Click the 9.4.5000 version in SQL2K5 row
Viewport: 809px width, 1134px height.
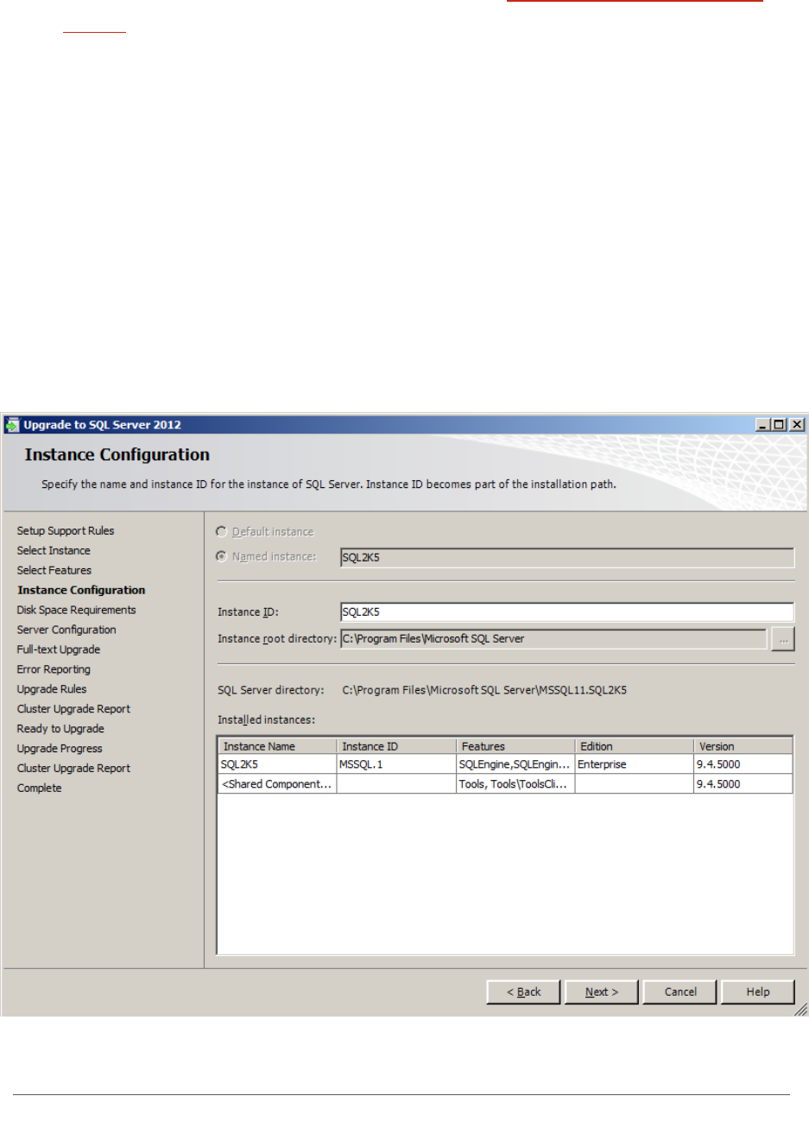click(743, 764)
